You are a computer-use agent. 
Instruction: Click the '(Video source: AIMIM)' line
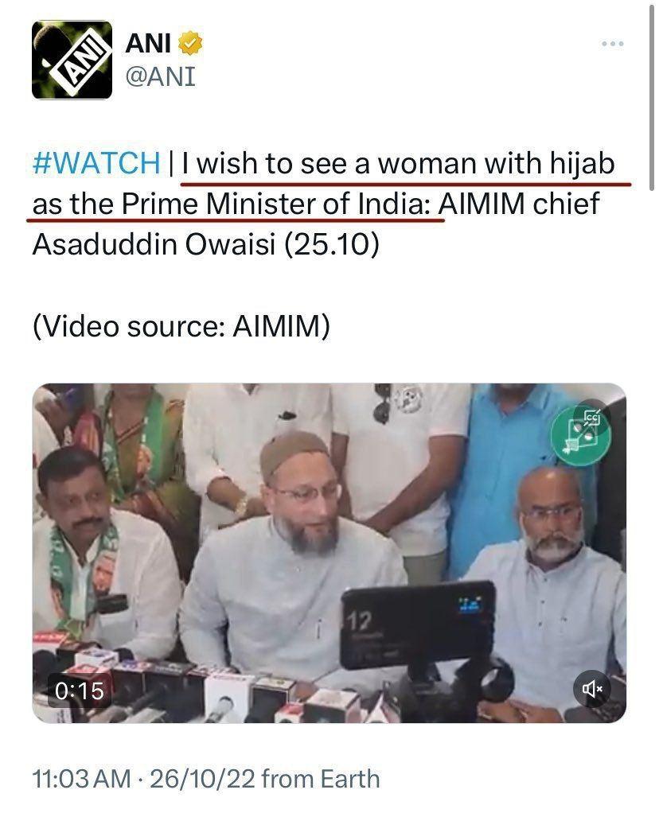click(181, 326)
